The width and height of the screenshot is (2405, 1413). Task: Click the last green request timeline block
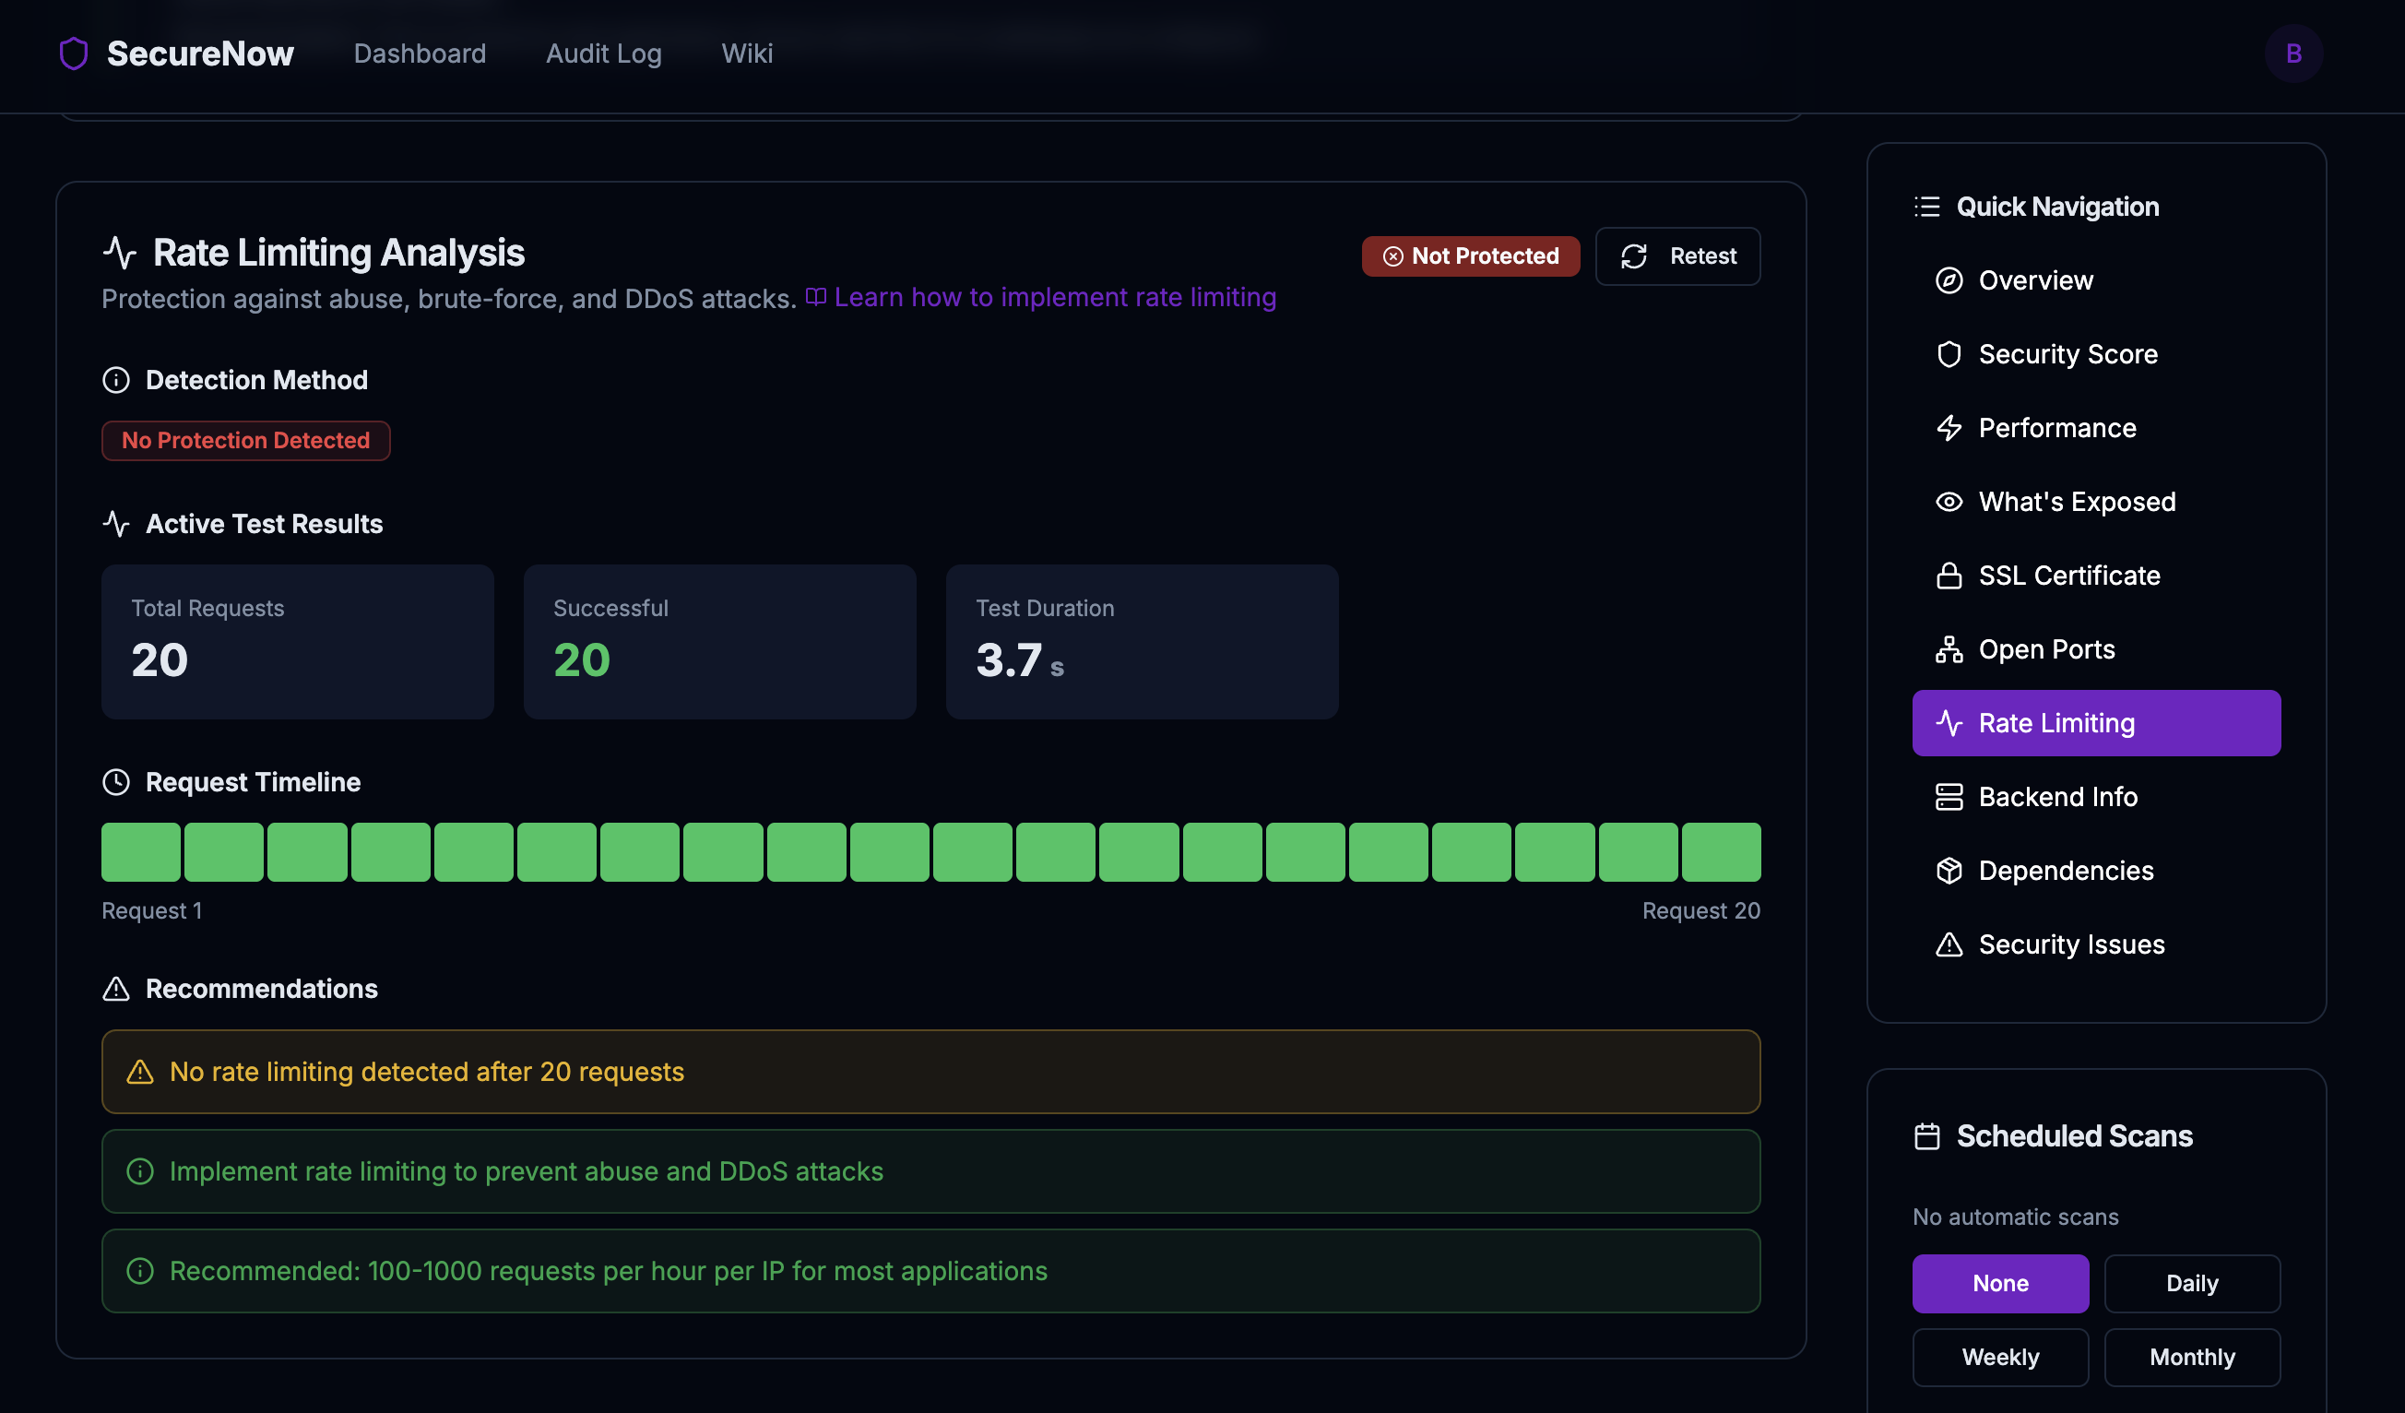pyautogui.click(x=1721, y=851)
